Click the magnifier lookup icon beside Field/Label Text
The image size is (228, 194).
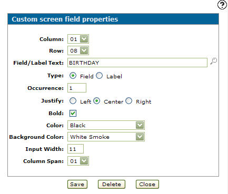tap(213, 61)
